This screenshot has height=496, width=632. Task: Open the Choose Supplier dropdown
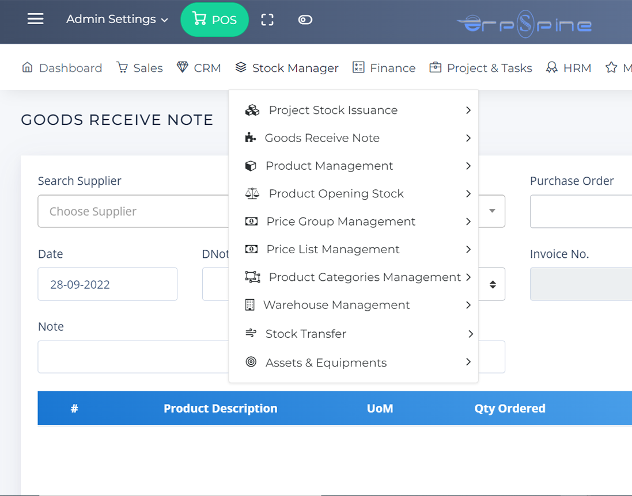click(134, 211)
